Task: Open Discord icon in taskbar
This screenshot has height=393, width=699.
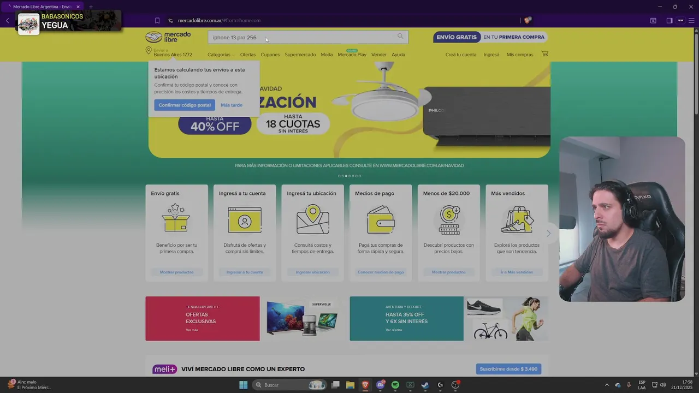Action: click(380, 385)
